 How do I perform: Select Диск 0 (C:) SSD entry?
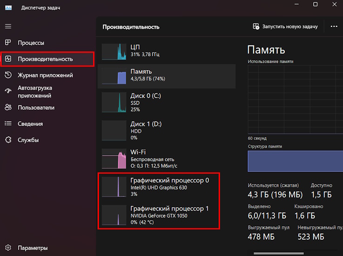coord(167,102)
